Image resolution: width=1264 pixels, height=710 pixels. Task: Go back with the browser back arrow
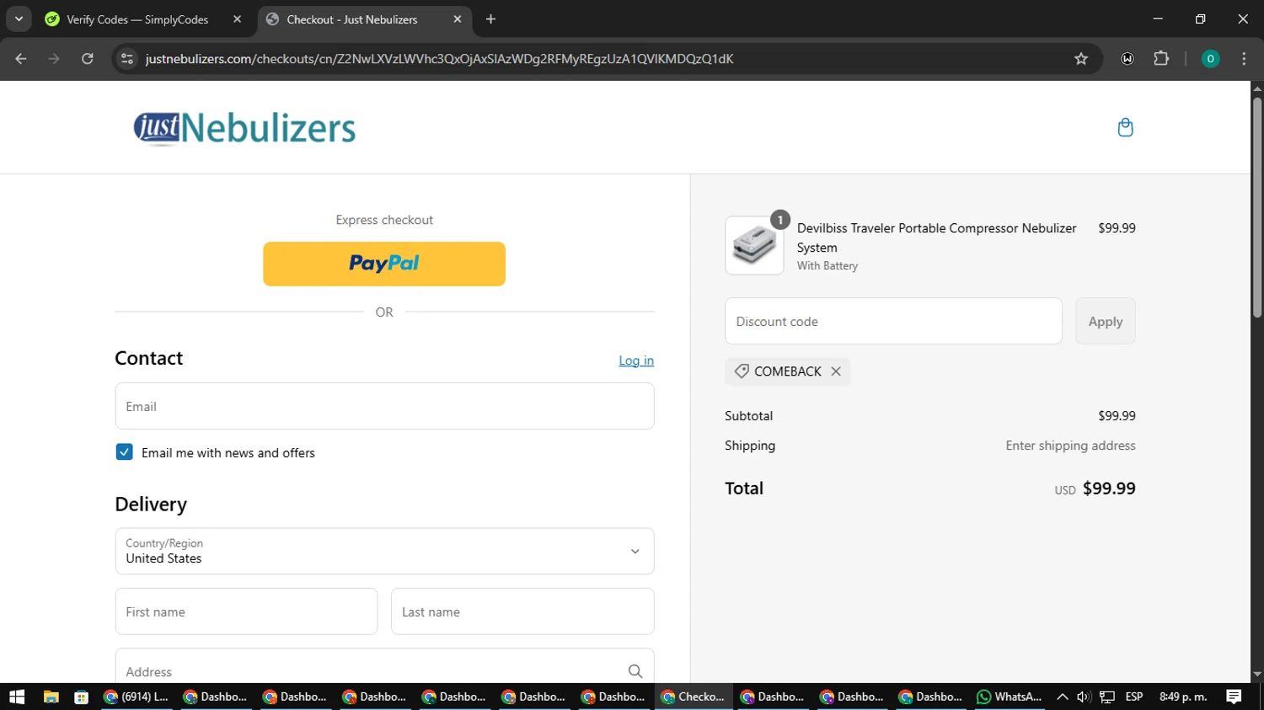21,59
